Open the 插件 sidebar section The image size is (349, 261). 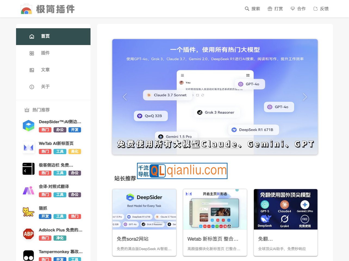point(45,53)
